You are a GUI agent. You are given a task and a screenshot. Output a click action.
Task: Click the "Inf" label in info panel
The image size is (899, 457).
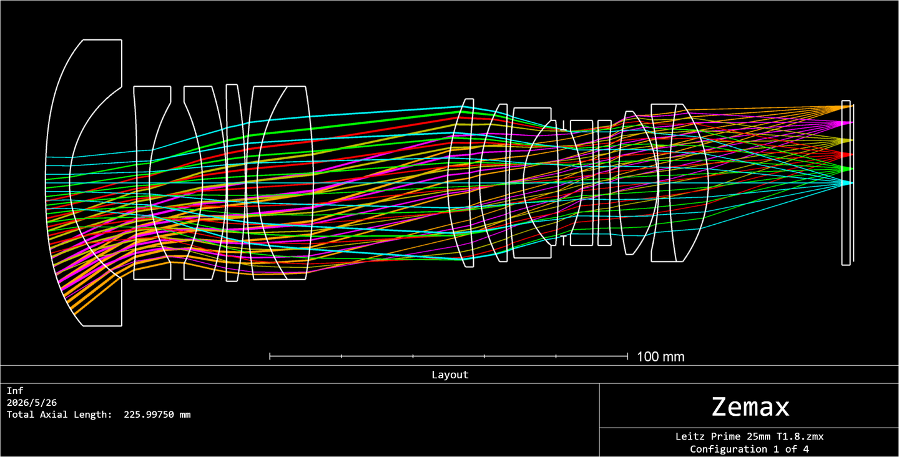(15, 391)
